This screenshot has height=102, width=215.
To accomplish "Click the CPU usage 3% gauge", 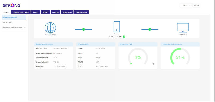I will [138, 56].
